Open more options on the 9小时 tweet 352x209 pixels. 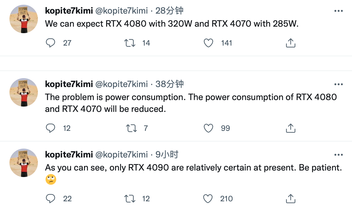338,155
